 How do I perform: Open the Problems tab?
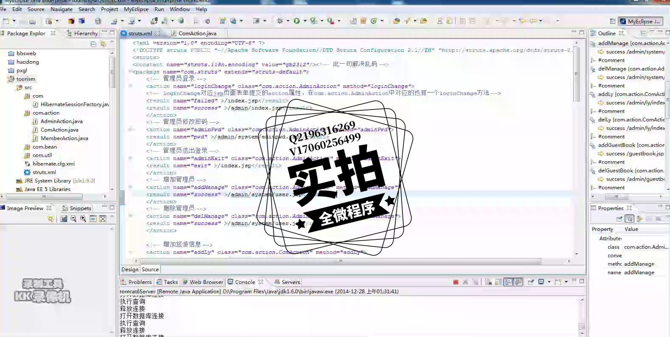pos(136,282)
